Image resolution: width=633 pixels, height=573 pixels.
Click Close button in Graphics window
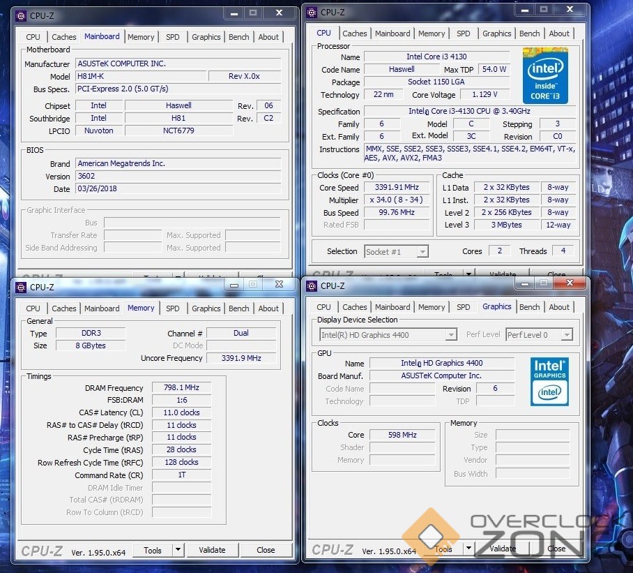556,549
